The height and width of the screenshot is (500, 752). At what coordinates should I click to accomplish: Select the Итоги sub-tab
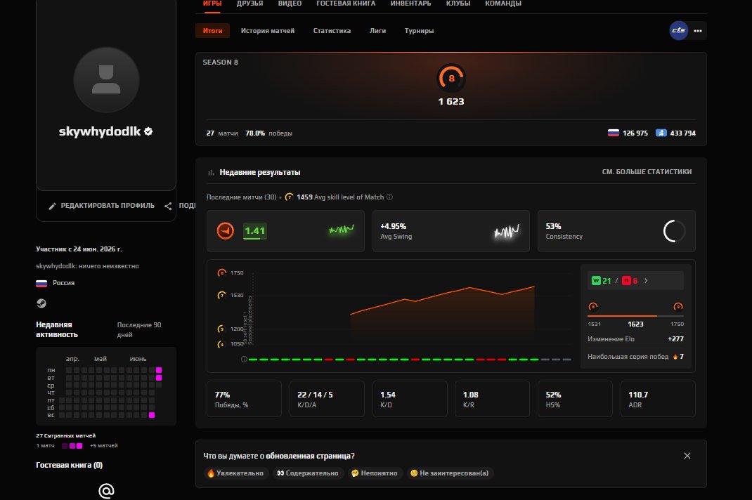tap(212, 31)
